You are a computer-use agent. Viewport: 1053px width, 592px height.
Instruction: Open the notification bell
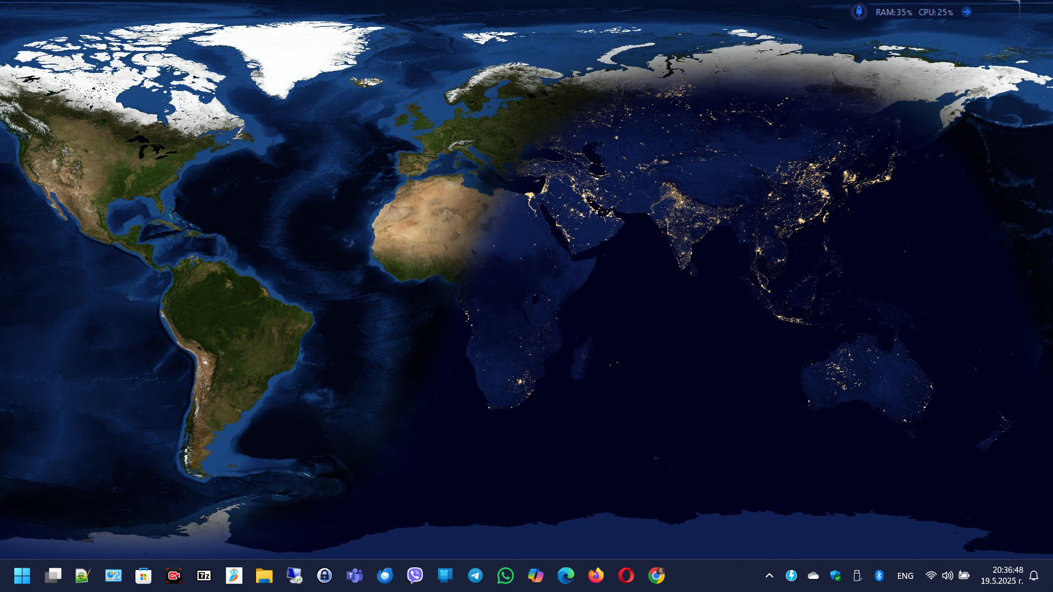[1034, 576]
